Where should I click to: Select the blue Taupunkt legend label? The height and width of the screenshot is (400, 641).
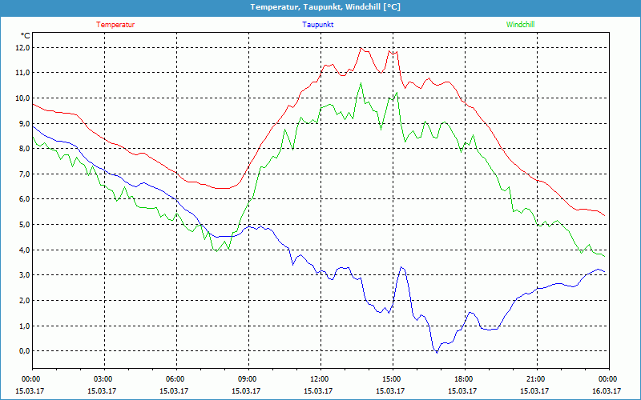(x=318, y=25)
